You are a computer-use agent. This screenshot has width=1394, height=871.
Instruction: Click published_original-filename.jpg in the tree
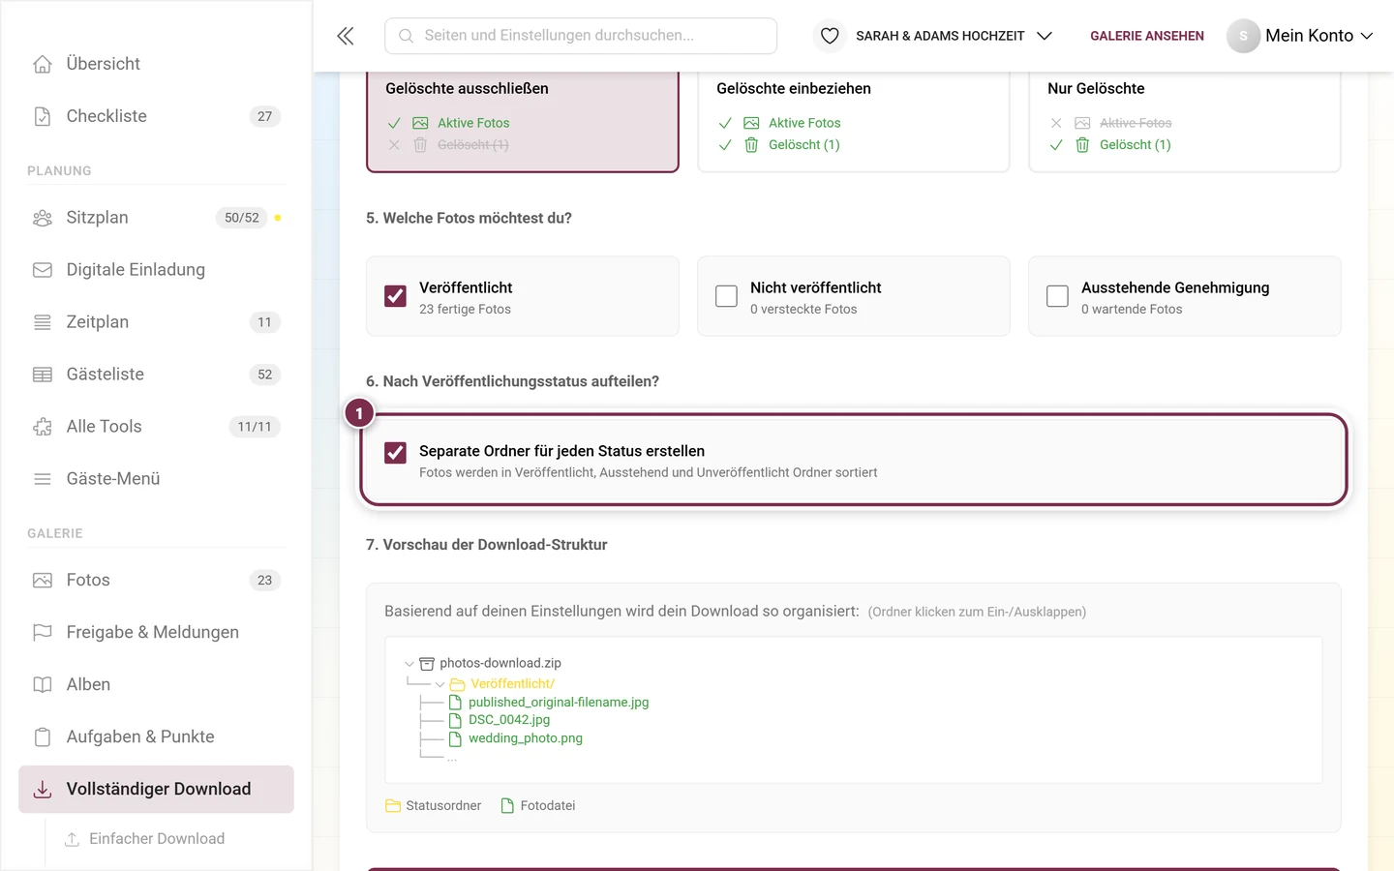coord(559,703)
